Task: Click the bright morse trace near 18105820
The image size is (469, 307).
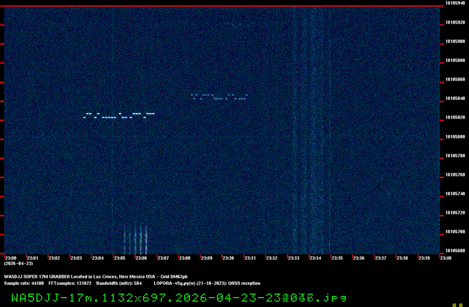Action: [x=119, y=115]
